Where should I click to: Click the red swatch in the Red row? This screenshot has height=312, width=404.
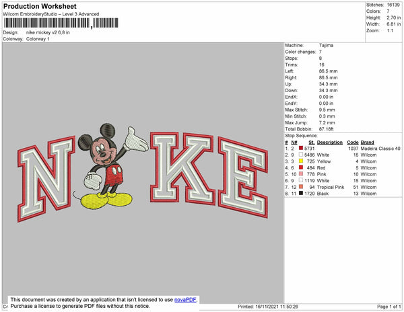[301, 167]
